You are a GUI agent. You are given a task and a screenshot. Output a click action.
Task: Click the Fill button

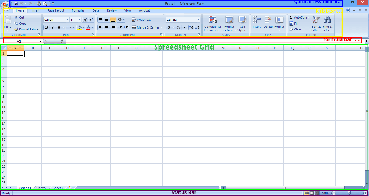(x=295, y=23)
